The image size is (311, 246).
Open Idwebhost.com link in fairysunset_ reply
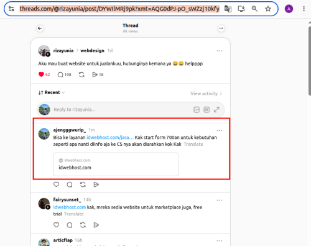pos(70,207)
